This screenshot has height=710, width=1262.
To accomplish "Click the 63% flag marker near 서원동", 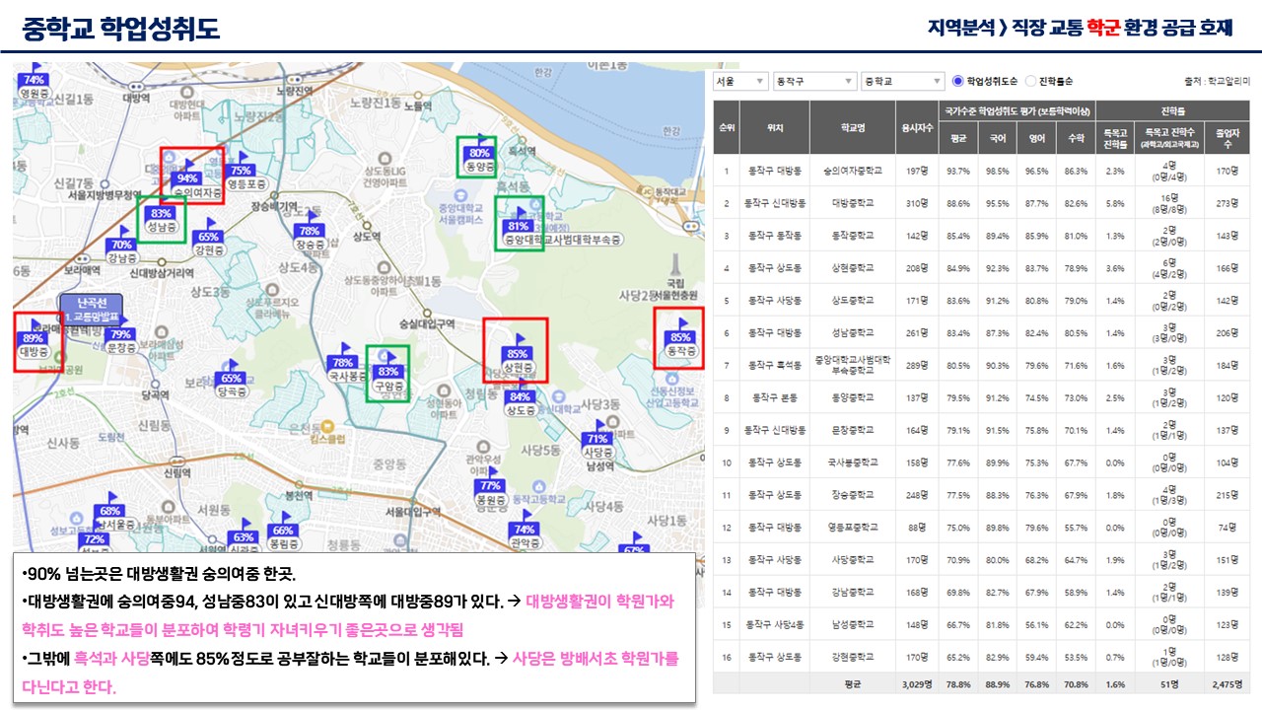I will click(242, 539).
